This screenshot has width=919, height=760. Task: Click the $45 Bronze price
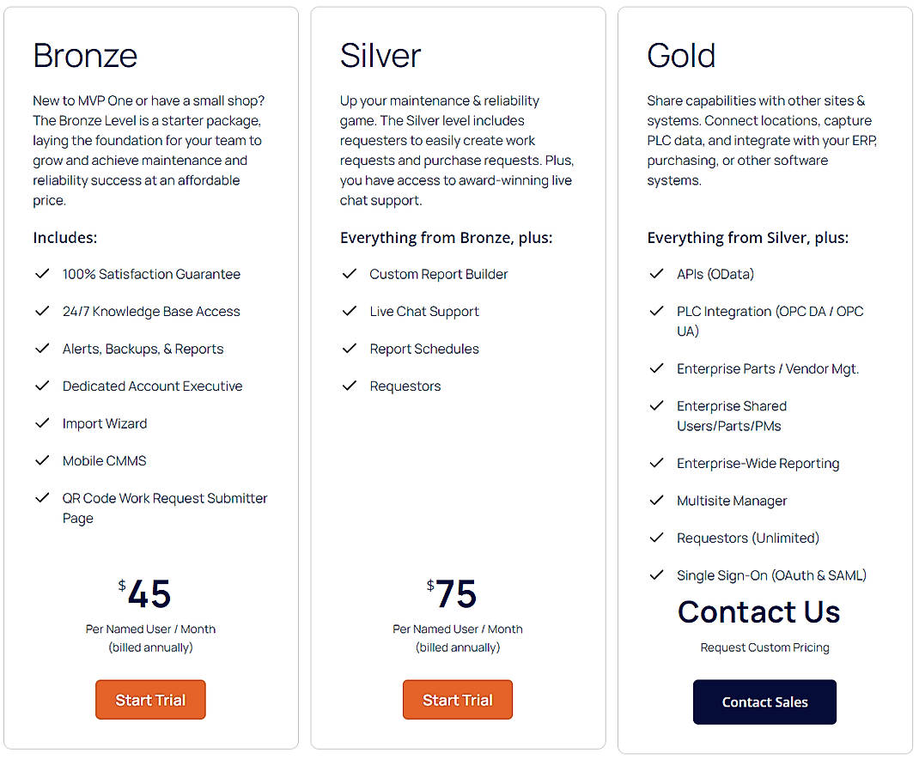[x=149, y=593]
